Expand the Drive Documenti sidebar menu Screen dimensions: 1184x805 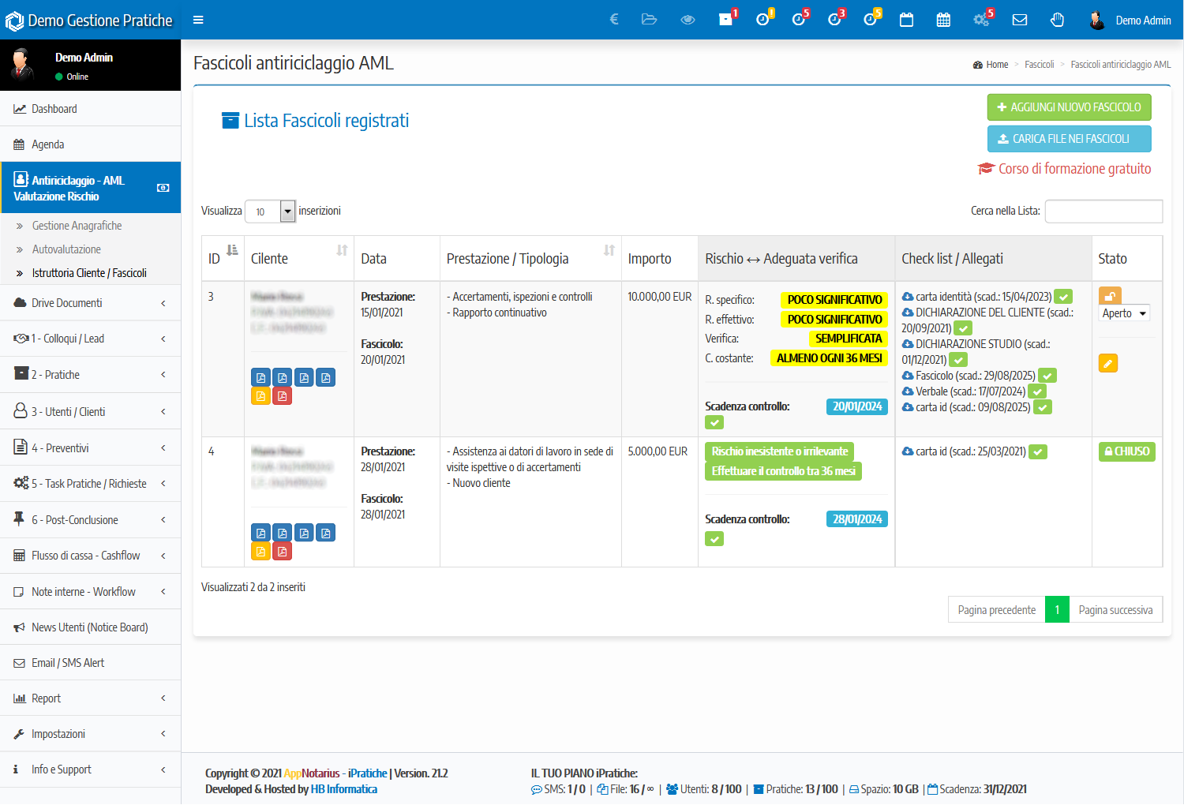coord(91,303)
